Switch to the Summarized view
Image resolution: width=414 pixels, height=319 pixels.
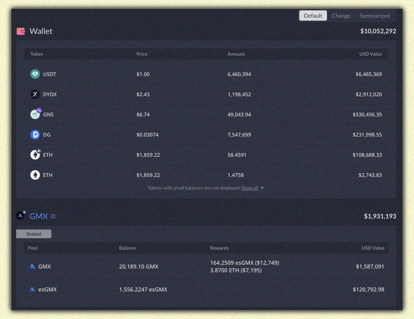tap(374, 16)
